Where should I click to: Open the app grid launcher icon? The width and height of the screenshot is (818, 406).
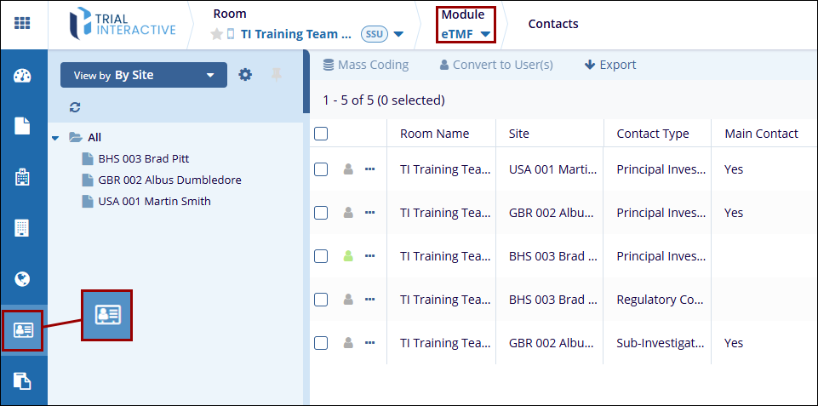coord(23,24)
